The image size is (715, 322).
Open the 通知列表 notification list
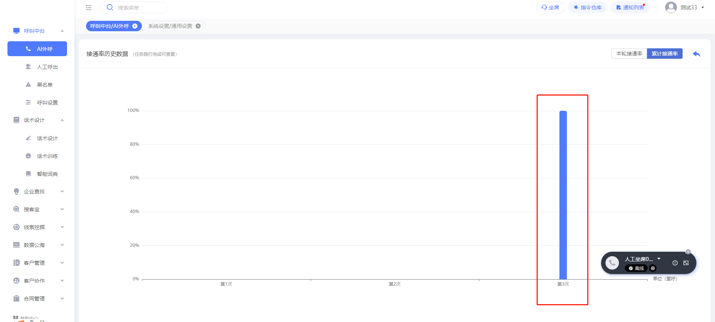pyautogui.click(x=630, y=7)
